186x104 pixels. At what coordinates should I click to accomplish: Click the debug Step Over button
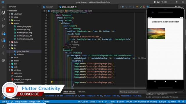click(126, 7)
